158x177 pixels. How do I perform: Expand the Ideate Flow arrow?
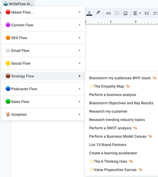coord(80,12)
